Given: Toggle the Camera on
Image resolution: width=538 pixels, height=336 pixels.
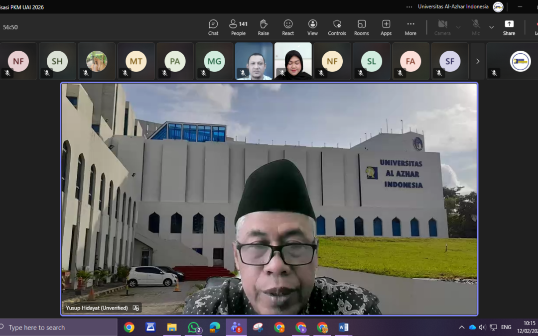Looking at the screenshot, I should click(x=442, y=27).
